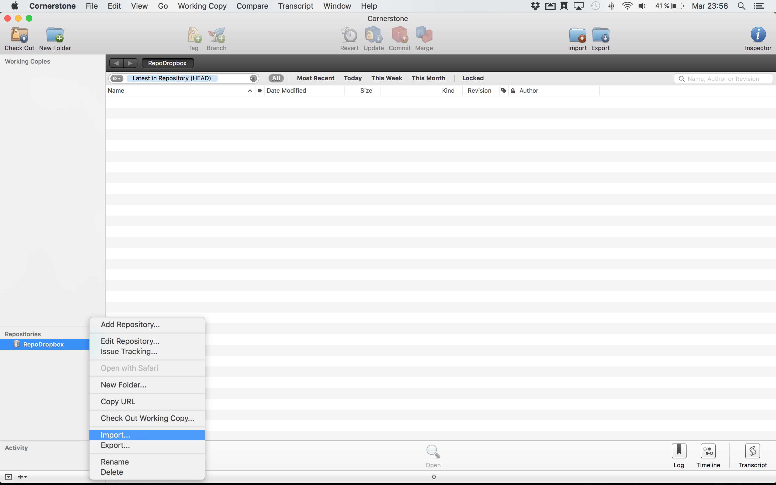
Task: Click the revision list button beside HEAD
Action: 253,78
